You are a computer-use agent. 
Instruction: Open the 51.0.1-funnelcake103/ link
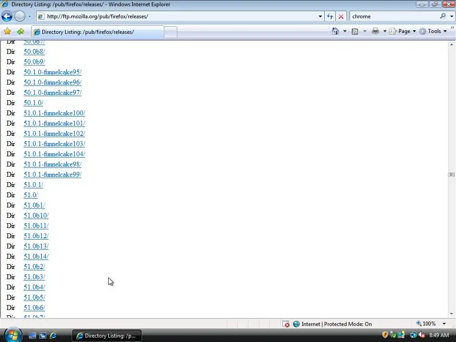54,144
